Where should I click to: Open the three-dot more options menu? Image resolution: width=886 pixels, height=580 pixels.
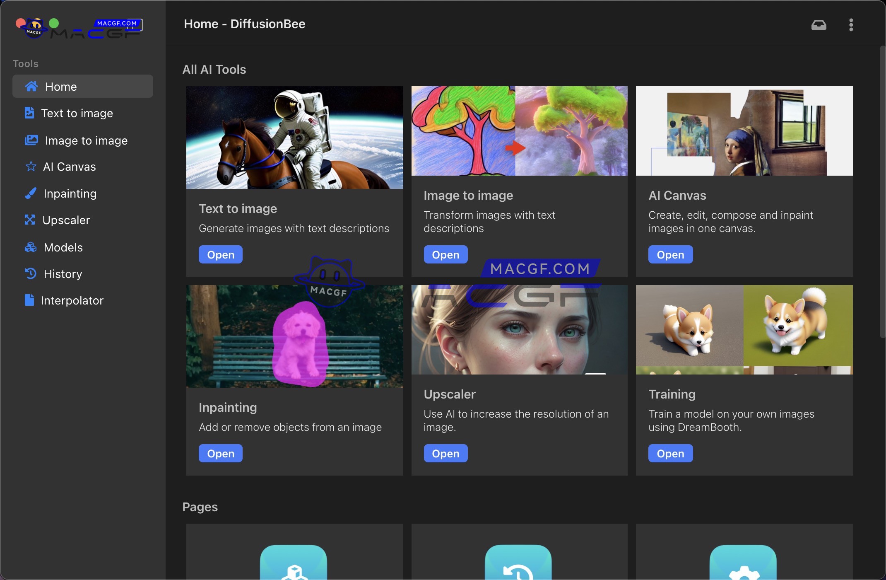click(851, 25)
